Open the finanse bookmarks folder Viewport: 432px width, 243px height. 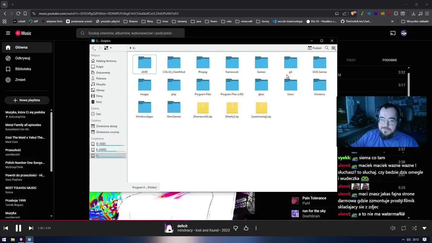131,21
